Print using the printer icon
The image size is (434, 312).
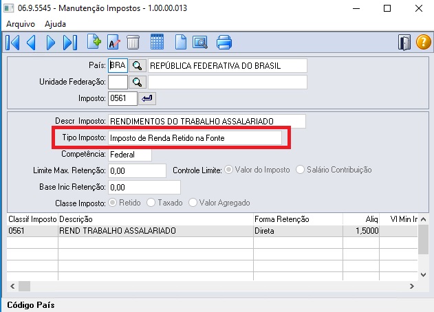coord(224,43)
